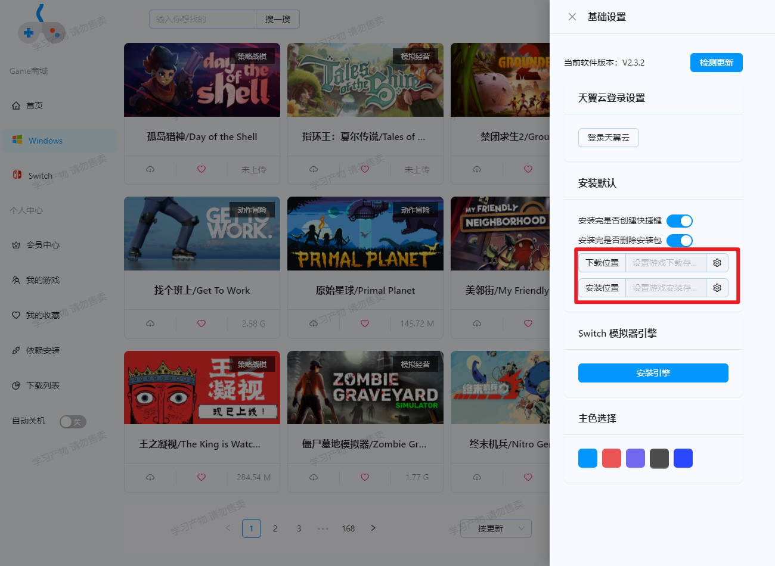Viewport: 775px width, 566px height.
Task: Open the Primal Planet game thumbnail
Action: (x=365, y=234)
